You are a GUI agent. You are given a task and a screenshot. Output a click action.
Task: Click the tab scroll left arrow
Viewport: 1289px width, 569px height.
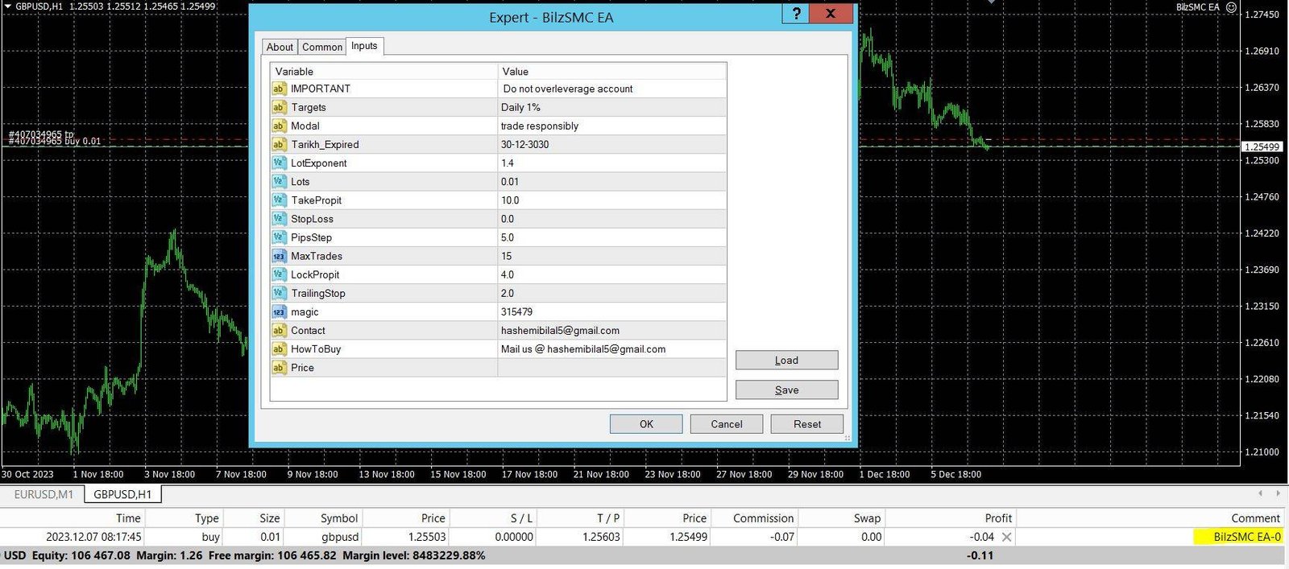(1260, 493)
